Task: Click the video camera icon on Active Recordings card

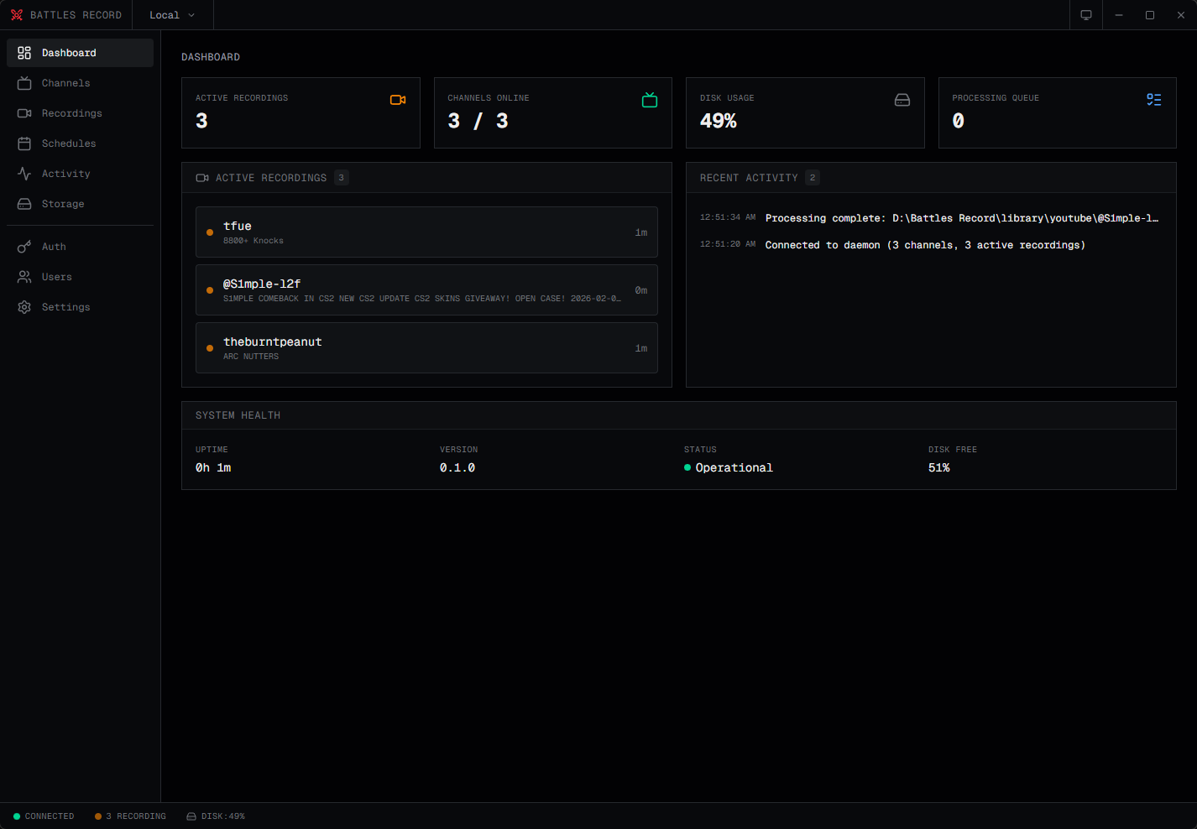Action: (397, 99)
